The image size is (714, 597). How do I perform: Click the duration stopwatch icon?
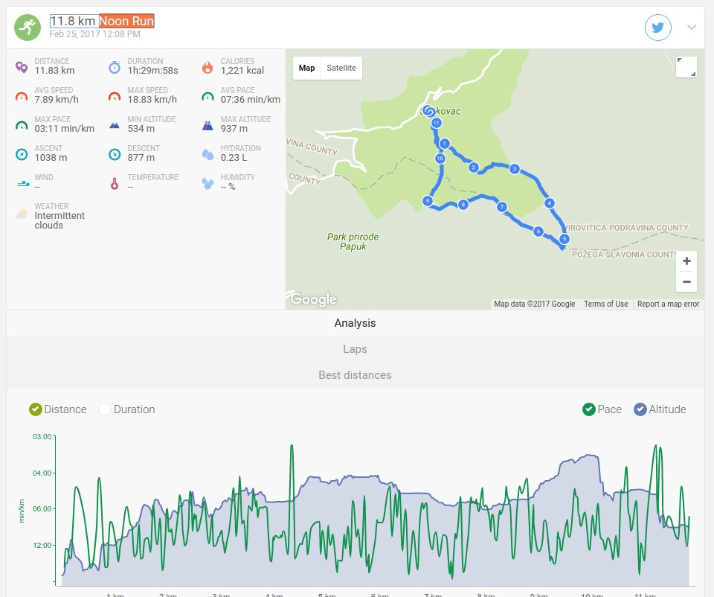115,68
